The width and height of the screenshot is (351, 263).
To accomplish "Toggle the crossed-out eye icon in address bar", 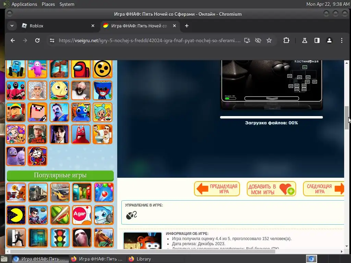I will (258, 40).
